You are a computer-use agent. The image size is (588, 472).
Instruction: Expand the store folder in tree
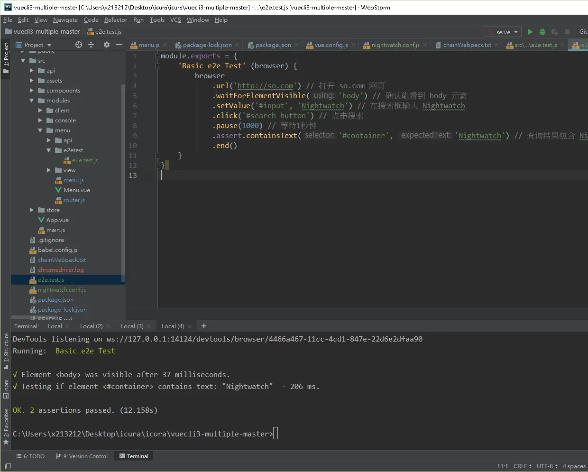coord(32,210)
